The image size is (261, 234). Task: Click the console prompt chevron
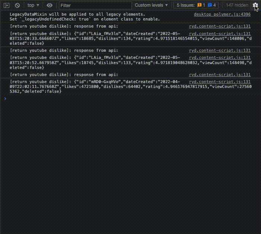[5, 99]
